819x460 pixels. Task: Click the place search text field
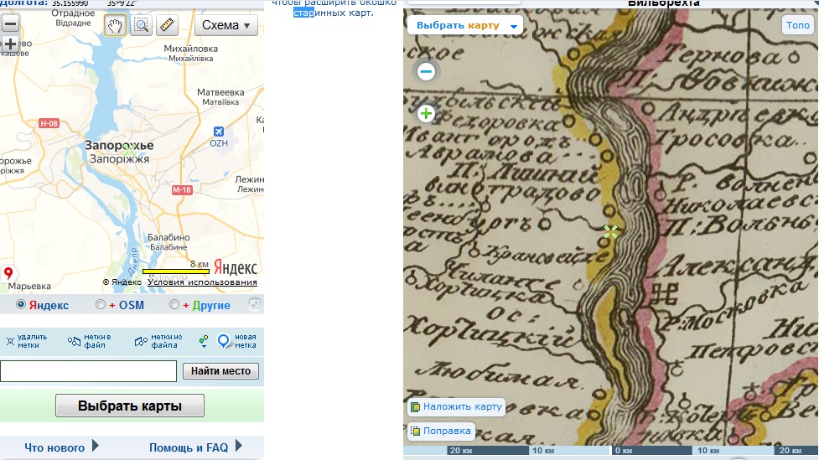pos(88,371)
